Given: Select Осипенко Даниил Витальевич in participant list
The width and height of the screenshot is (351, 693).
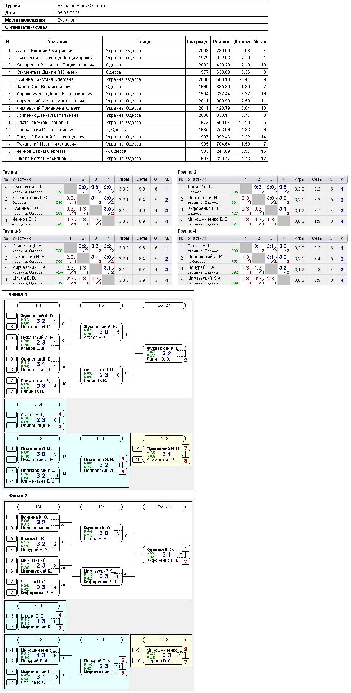Looking at the screenshot, I should coord(47,115).
